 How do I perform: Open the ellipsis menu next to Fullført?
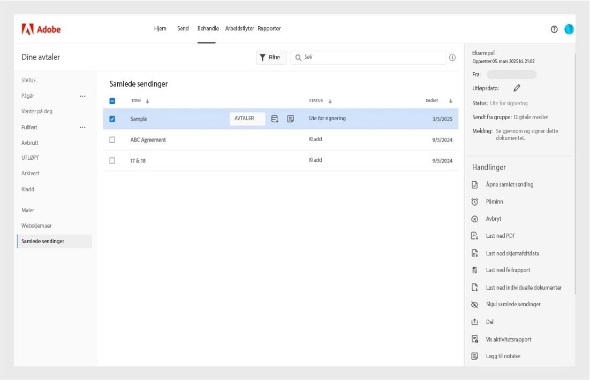coord(82,127)
